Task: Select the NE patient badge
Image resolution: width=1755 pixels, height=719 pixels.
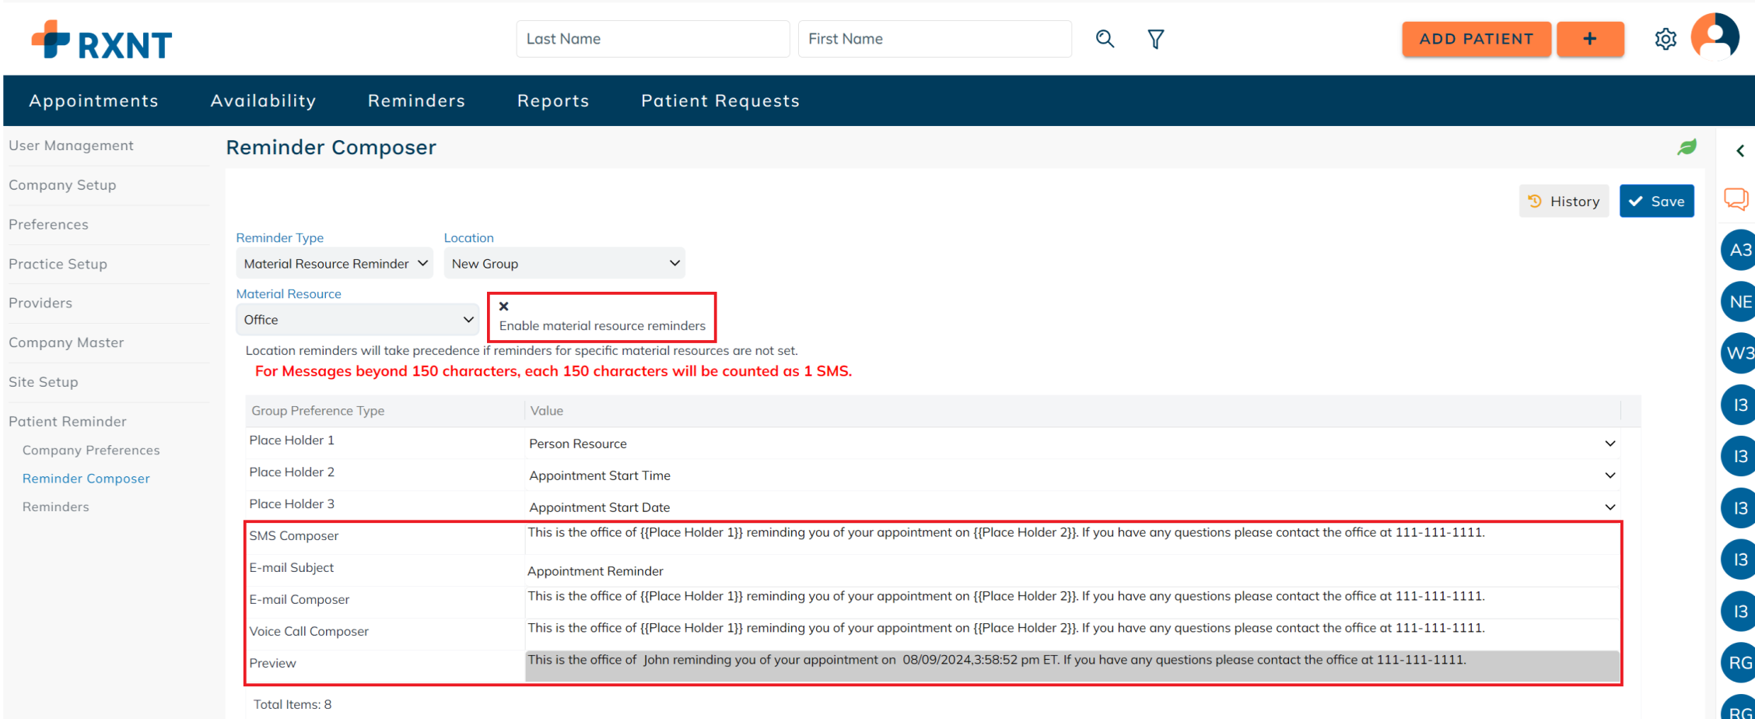Action: click(1739, 302)
